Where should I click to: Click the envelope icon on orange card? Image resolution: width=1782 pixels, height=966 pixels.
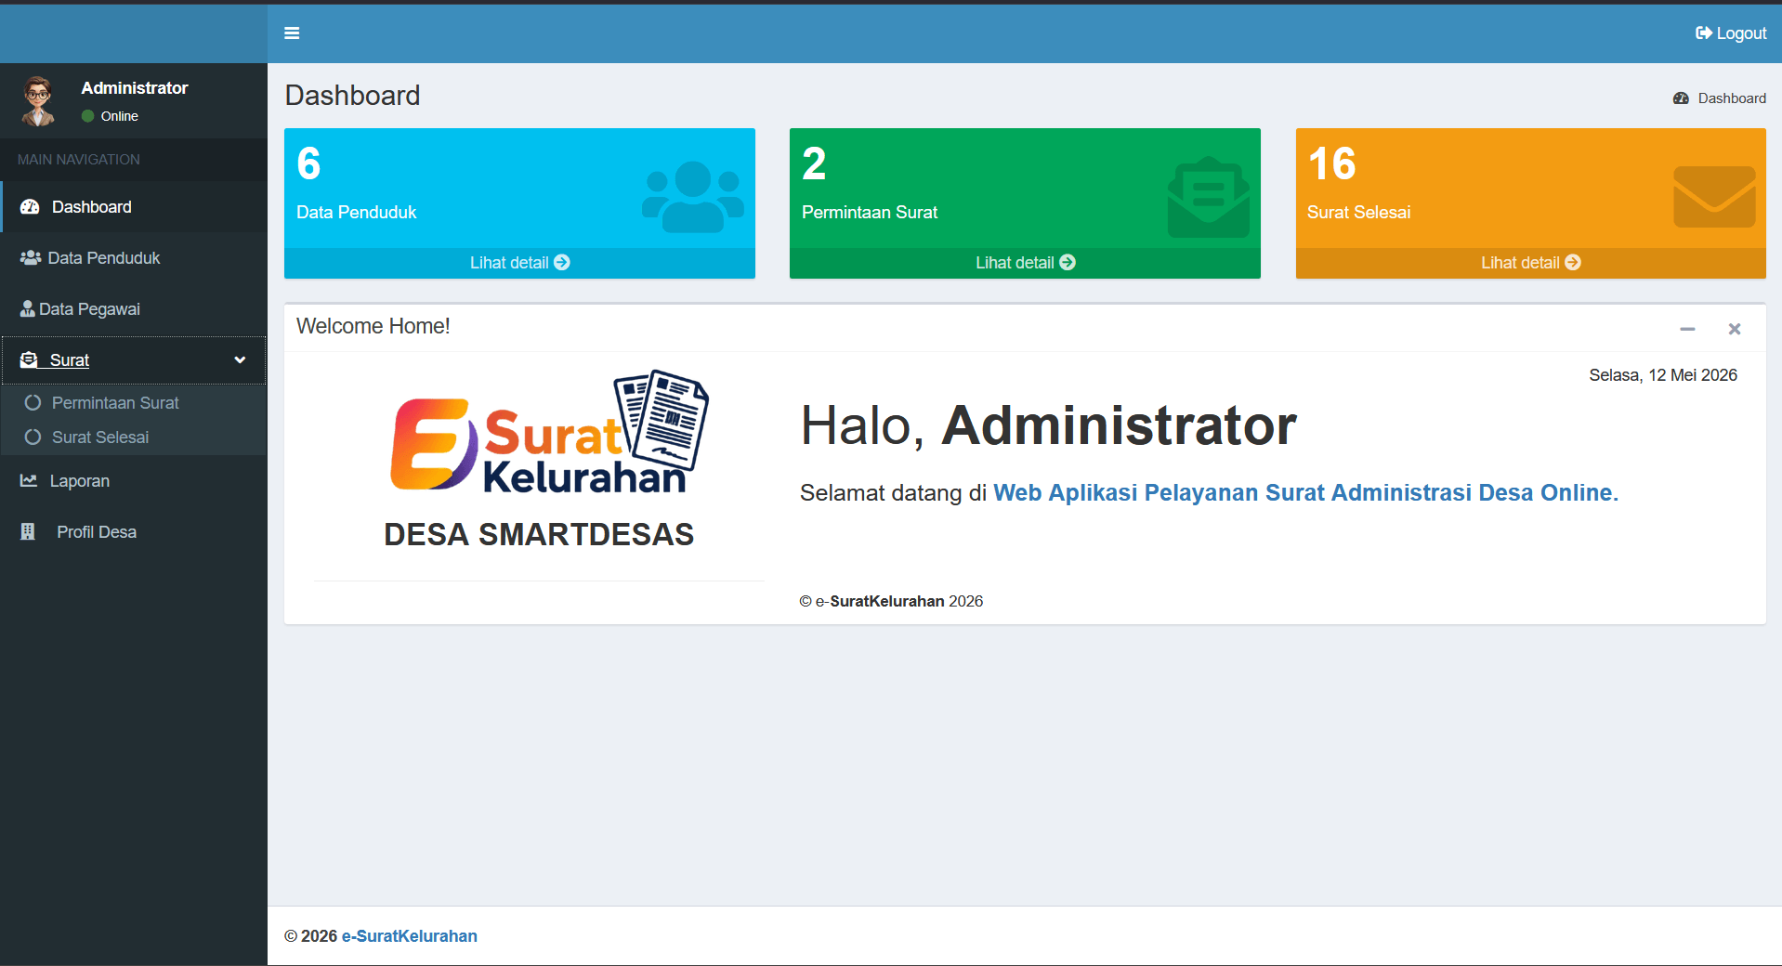[1714, 197]
